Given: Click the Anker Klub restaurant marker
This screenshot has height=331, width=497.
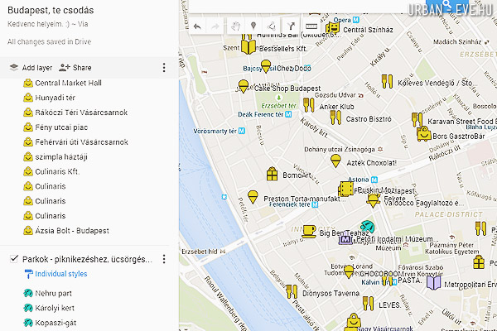Looking at the screenshot, I should pyautogui.click(x=308, y=105).
